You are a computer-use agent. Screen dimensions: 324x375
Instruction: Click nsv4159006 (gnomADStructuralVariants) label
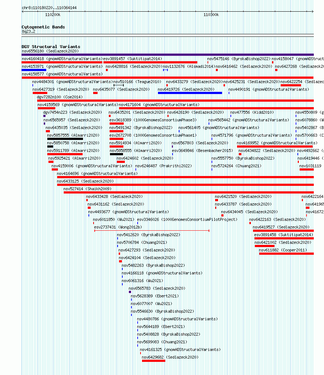tap(92, 166)
